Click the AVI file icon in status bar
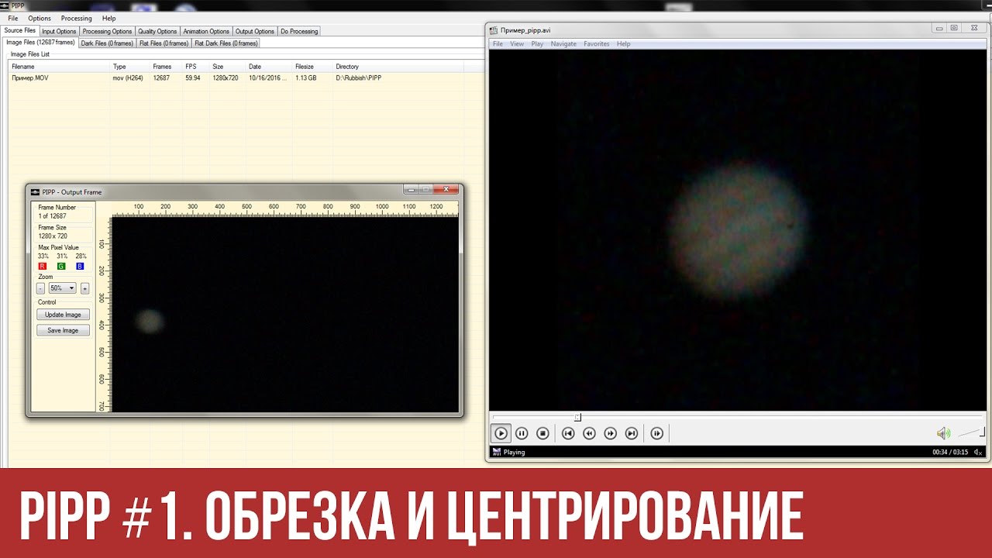Image resolution: width=992 pixels, height=558 pixels. coord(496,452)
